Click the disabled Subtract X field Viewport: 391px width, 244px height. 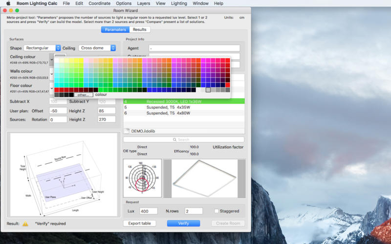(58, 102)
